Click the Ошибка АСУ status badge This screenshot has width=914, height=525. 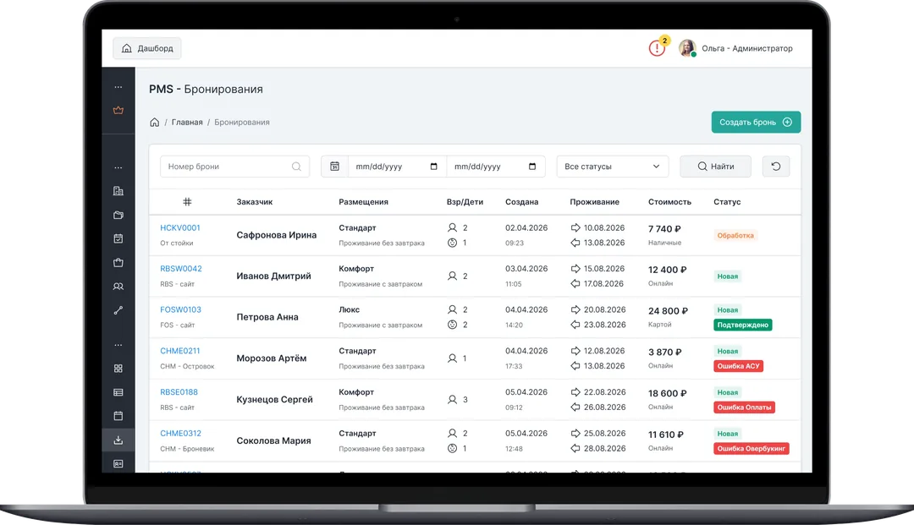[x=739, y=366]
